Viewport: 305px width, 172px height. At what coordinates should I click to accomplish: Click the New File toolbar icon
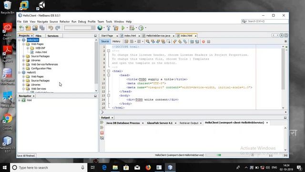tap(21, 28)
